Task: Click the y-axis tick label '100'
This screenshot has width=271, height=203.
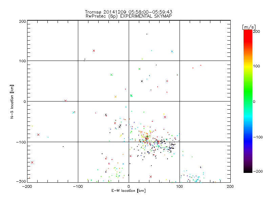Action: pyautogui.click(x=22, y=61)
